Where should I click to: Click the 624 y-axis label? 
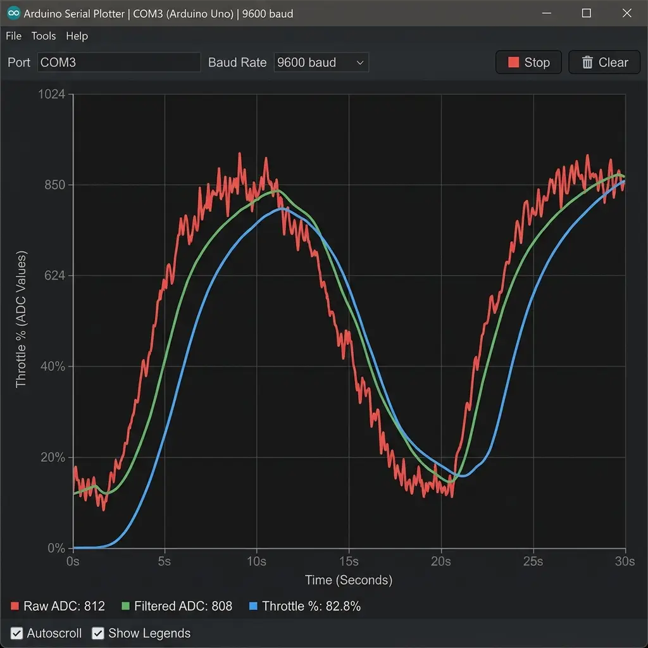(x=55, y=275)
